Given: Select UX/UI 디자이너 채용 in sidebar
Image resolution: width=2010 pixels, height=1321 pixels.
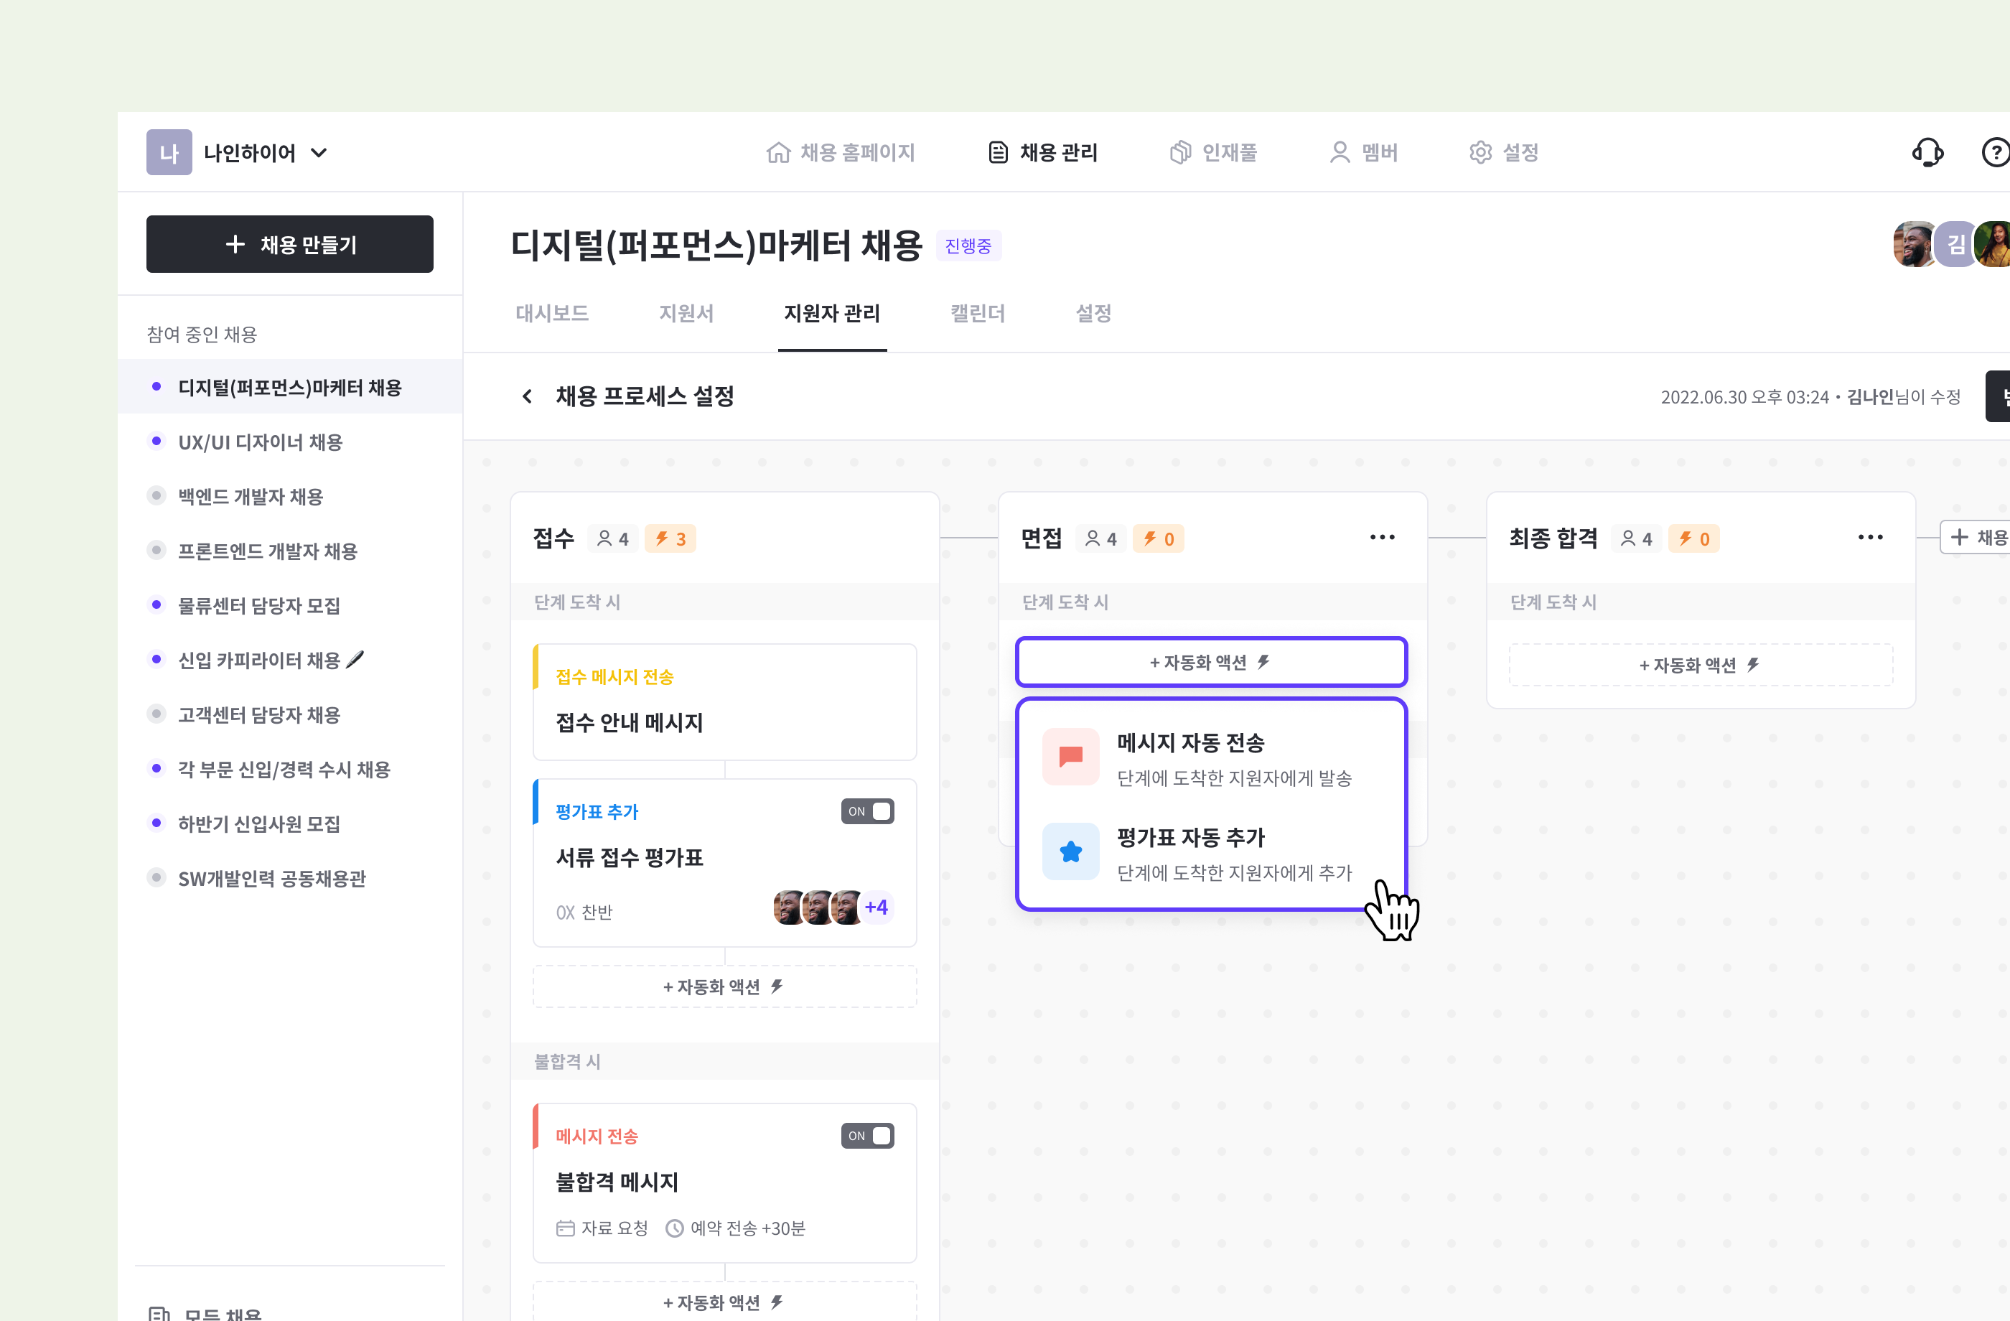Looking at the screenshot, I should tap(290, 442).
